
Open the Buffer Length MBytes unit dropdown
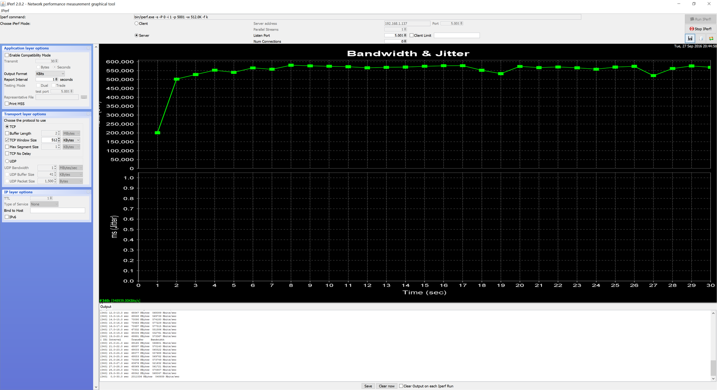point(71,134)
